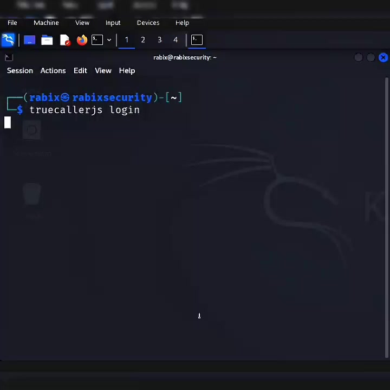This screenshot has height=390, width=390.
Task: Open the terminal Actions menu
Action: pos(53,70)
